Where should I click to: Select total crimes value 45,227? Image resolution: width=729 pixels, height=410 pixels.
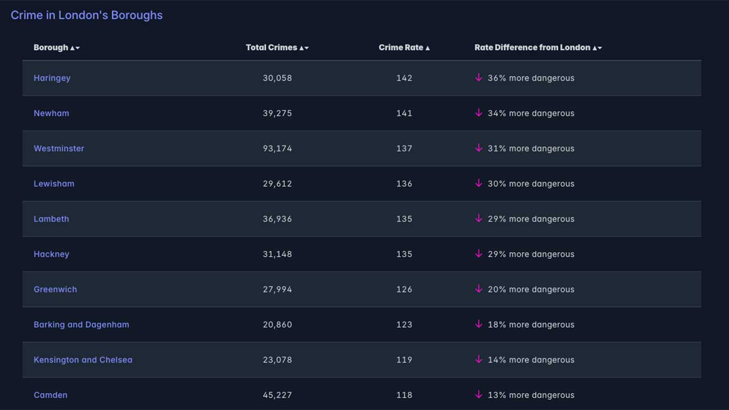[277, 395]
